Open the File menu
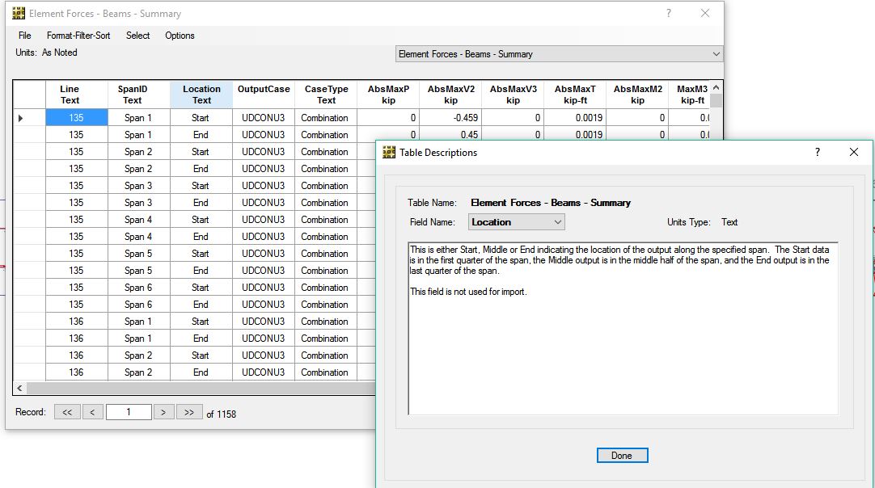Viewport: 875px width, 488px height. 24,35
